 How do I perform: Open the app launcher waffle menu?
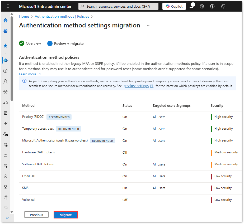(7, 6)
